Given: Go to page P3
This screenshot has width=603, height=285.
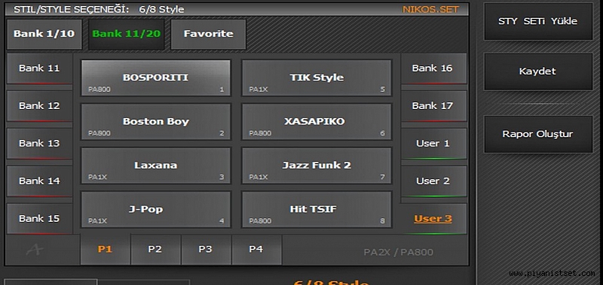Looking at the screenshot, I should [x=205, y=250].
